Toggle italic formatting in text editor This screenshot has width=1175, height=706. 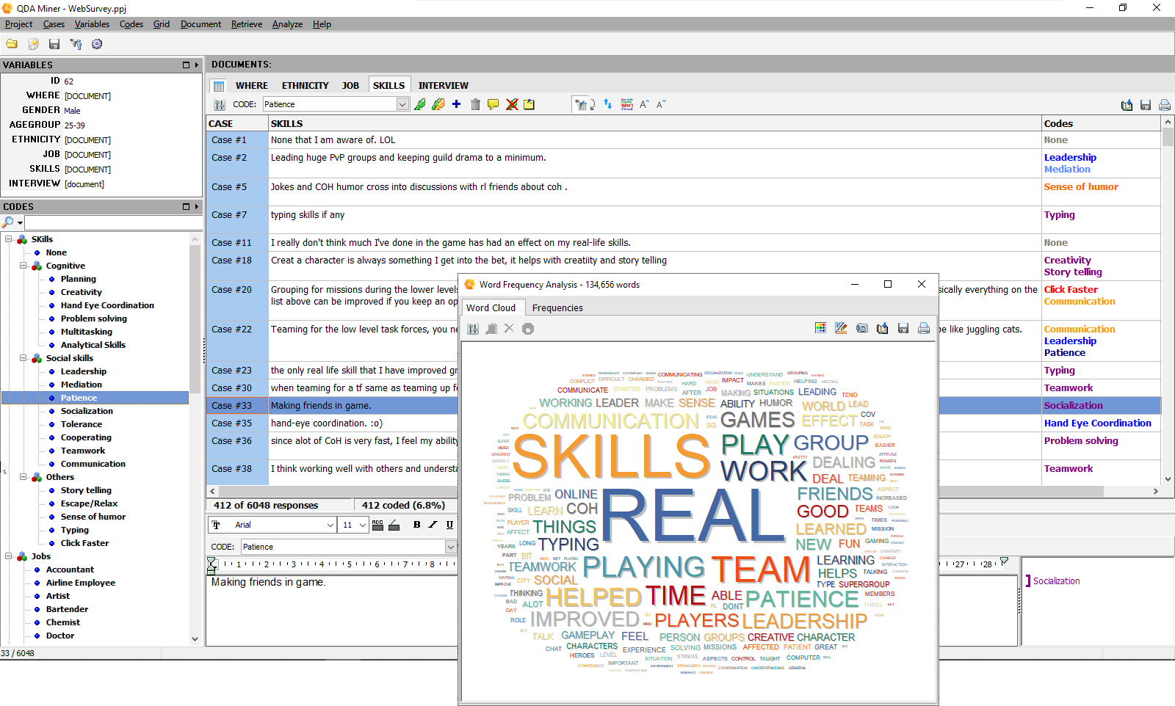click(x=433, y=525)
